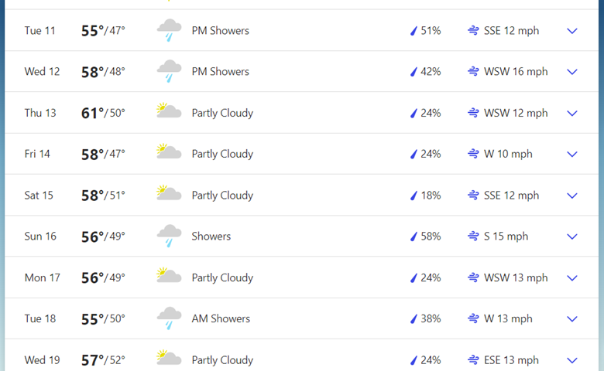Click the WSW 16 mph wind reading
The image size is (604, 371).
[x=516, y=72]
